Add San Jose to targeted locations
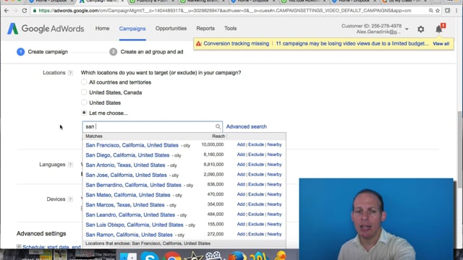The height and width of the screenshot is (260, 463). coord(241,175)
